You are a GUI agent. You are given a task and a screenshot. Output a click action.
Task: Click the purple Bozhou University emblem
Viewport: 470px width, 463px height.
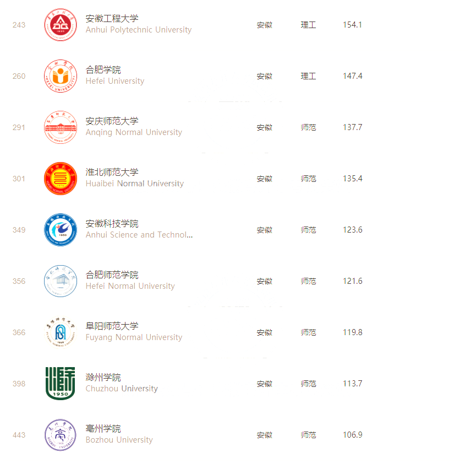pos(61,435)
